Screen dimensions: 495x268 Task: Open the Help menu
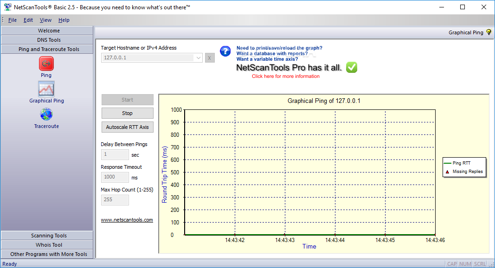(x=64, y=20)
